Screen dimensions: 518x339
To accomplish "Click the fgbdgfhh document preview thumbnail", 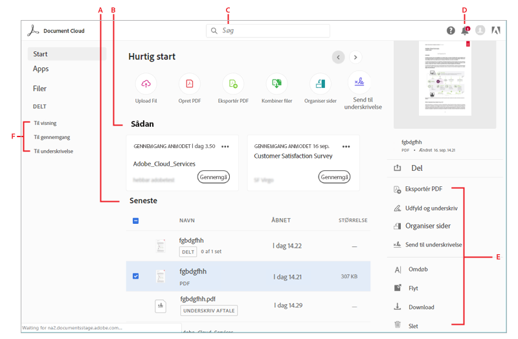I will tap(445, 79).
